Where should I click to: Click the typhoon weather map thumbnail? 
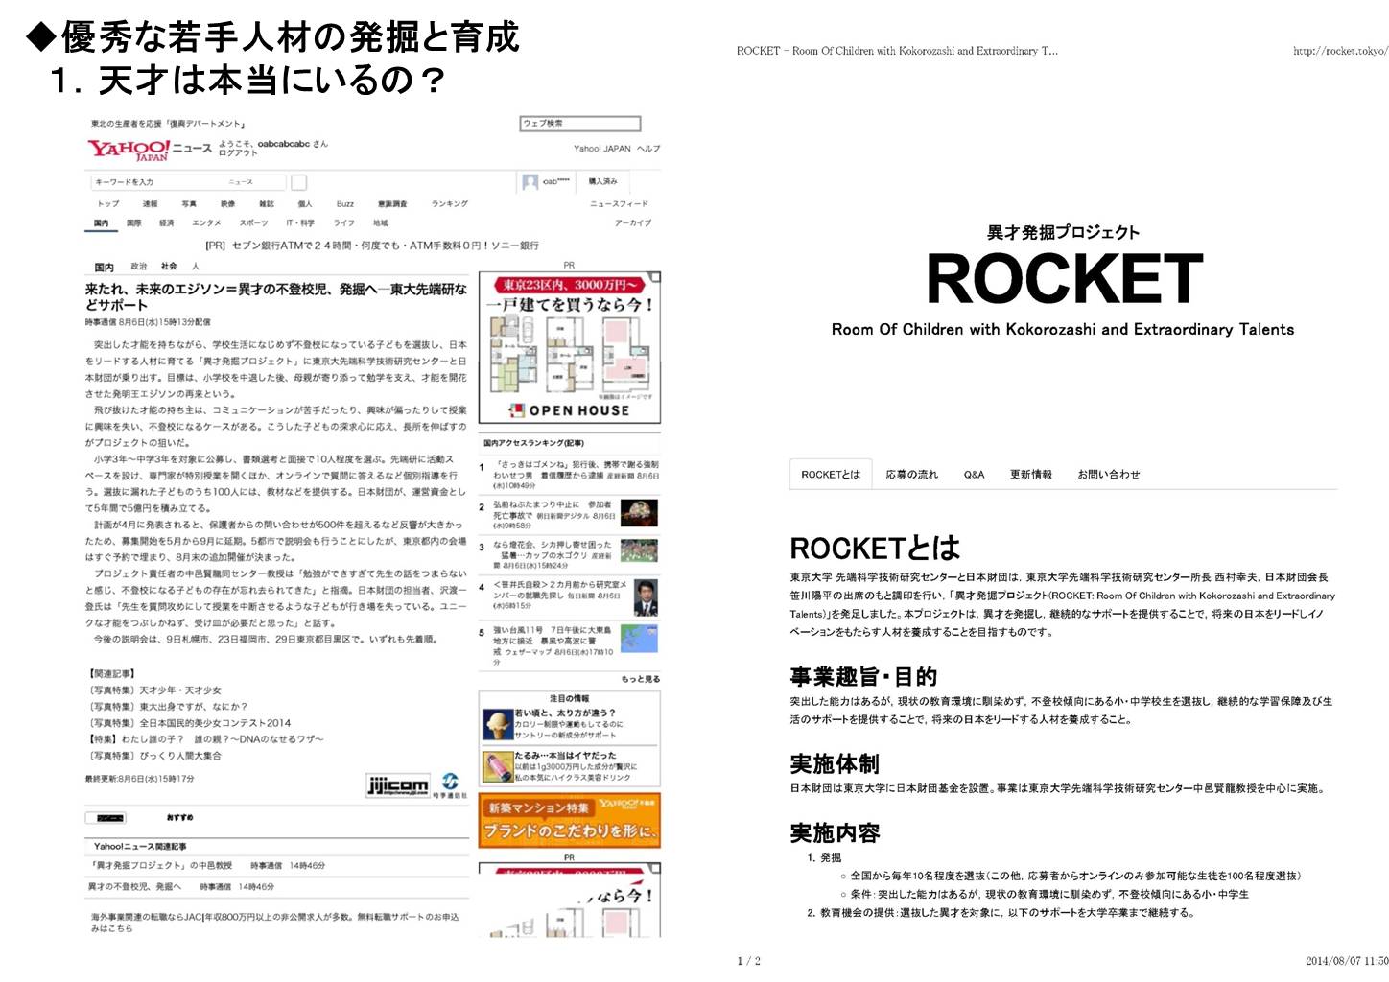(x=639, y=638)
